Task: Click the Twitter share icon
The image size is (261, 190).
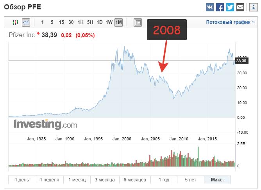Action: (x=230, y=7)
